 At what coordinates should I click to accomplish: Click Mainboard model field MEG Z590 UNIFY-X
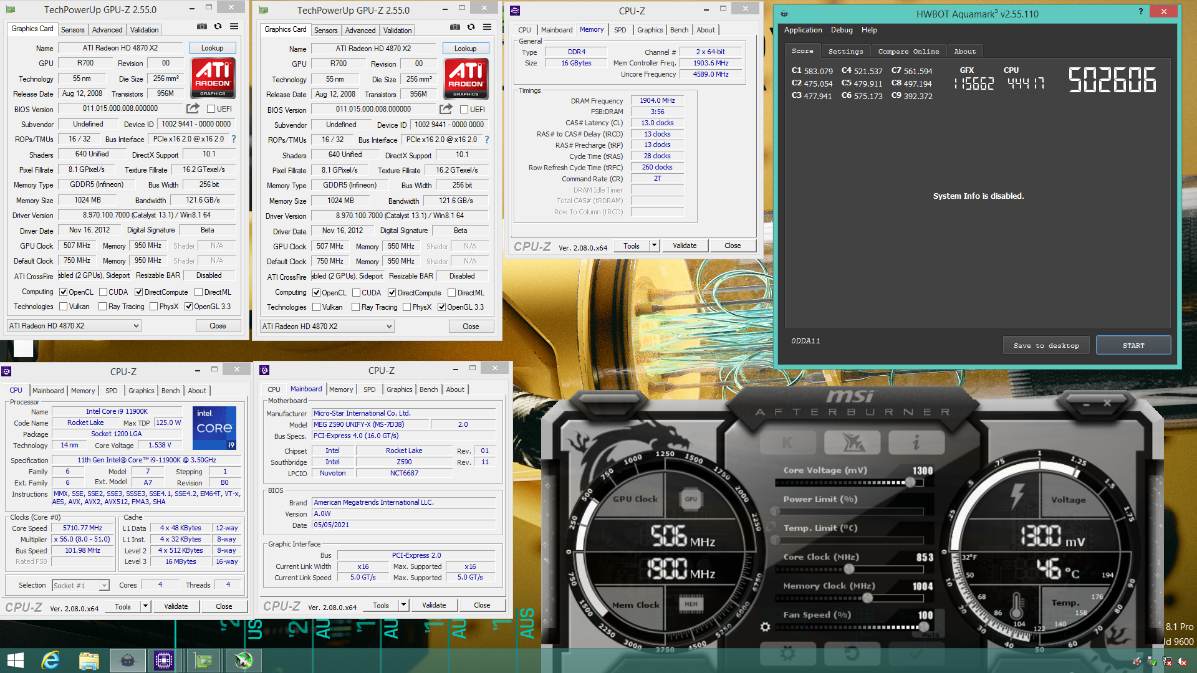tap(370, 424)
